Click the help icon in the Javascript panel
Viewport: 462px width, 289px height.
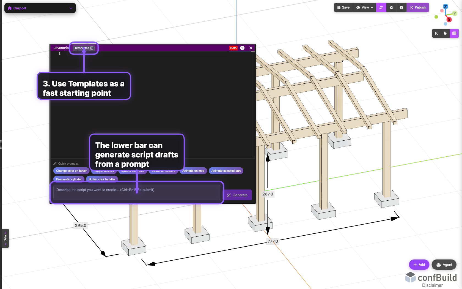point(242,48)
